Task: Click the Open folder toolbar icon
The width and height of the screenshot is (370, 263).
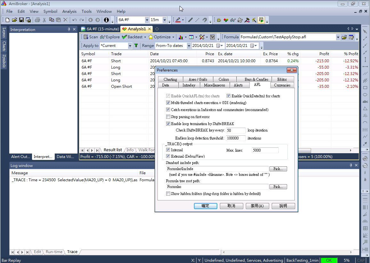Action: (x=14, y=20)
